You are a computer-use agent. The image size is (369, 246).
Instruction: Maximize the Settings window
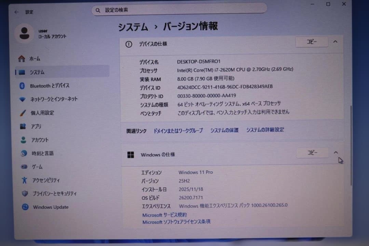click(328, 4)
